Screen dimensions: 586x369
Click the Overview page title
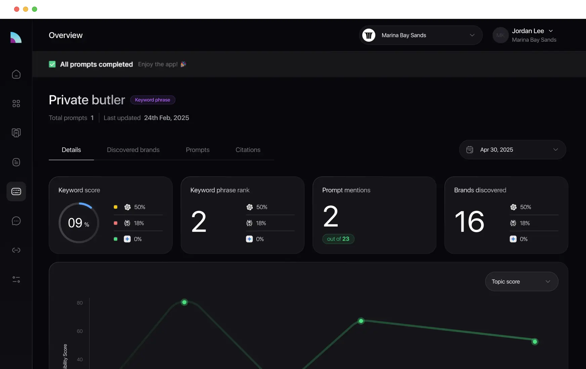66,35
